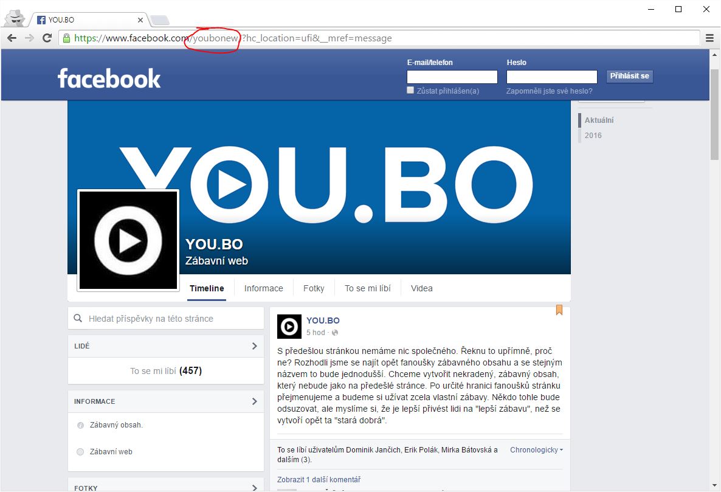Click the browser forward arrow
The width and height of the screenshot is (721, 492).
[29, 38]
